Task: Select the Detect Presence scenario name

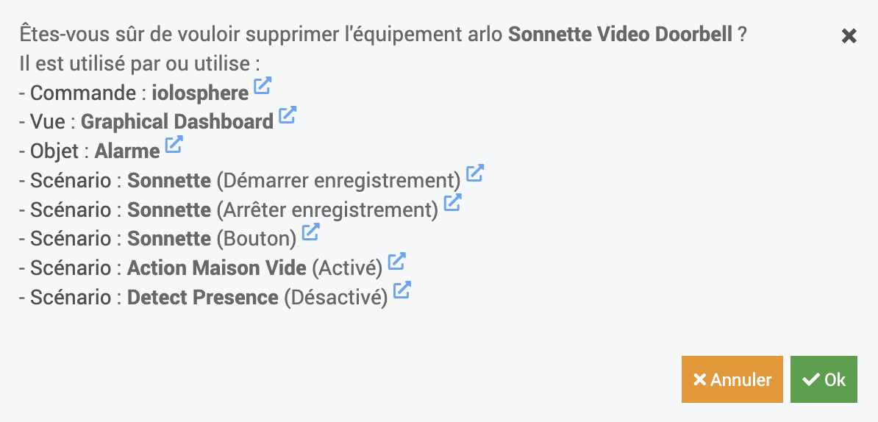Action: pyautogui.click(x=203, y=297)
